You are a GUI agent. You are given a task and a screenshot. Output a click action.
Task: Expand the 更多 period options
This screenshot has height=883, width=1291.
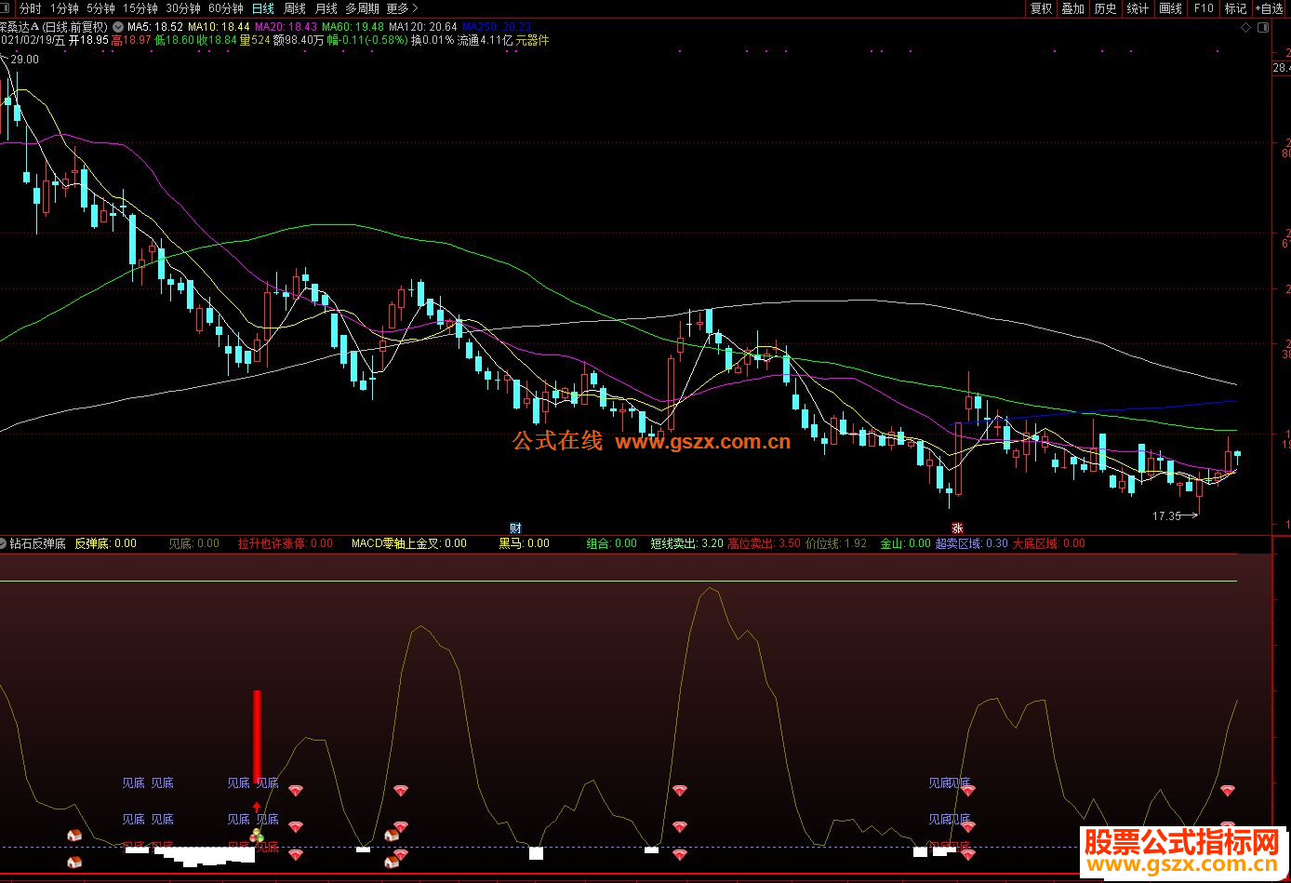click(401, 8)
